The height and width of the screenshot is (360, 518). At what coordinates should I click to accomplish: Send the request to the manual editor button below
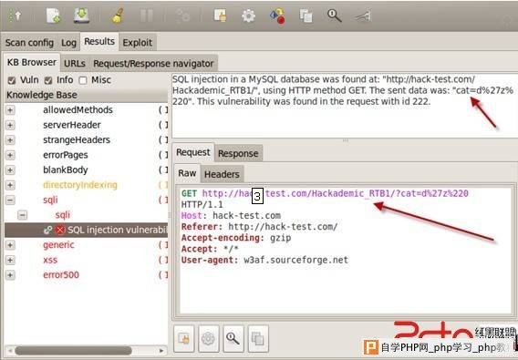tap(183, 338)
